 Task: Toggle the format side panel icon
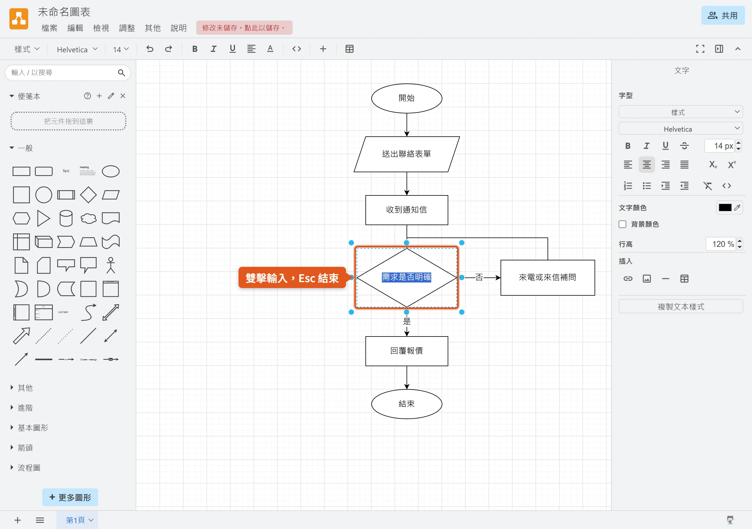[x=719, y=49]
